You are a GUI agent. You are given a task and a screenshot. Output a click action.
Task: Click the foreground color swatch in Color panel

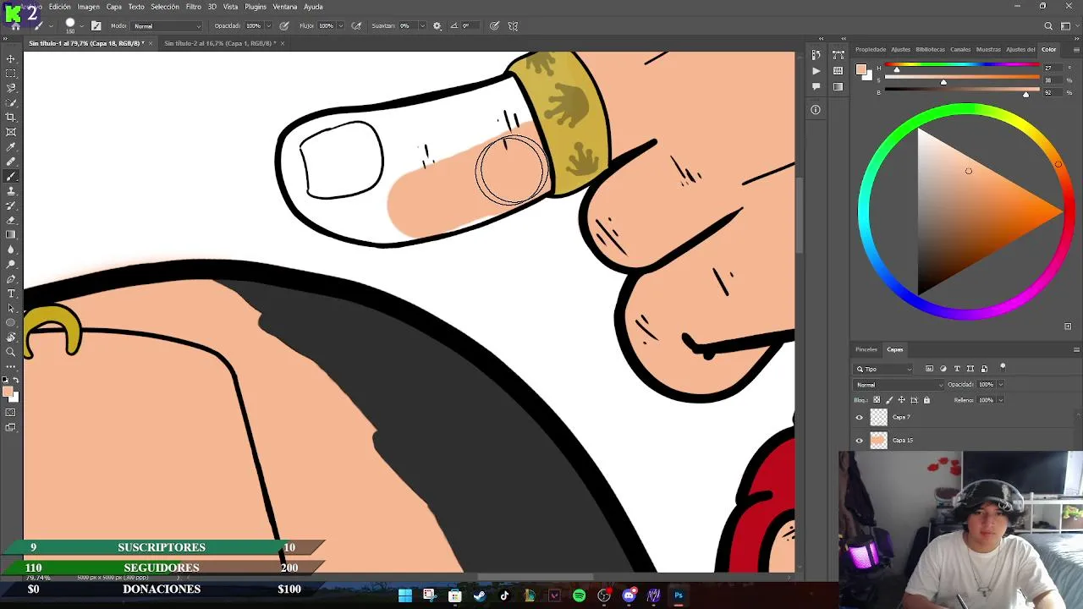coord(860,70)
